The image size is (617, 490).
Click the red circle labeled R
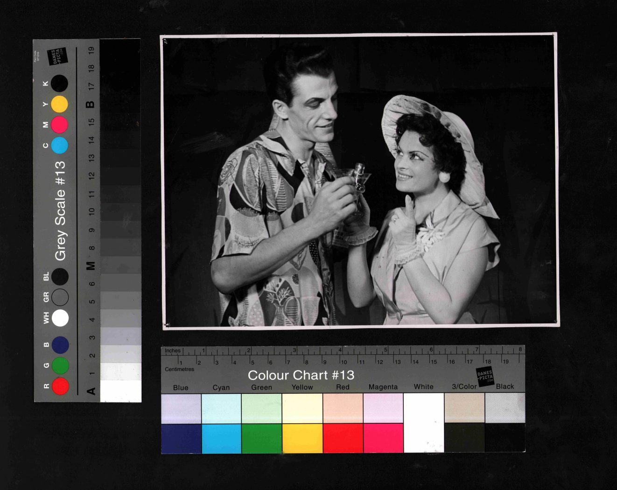[60, 386]
